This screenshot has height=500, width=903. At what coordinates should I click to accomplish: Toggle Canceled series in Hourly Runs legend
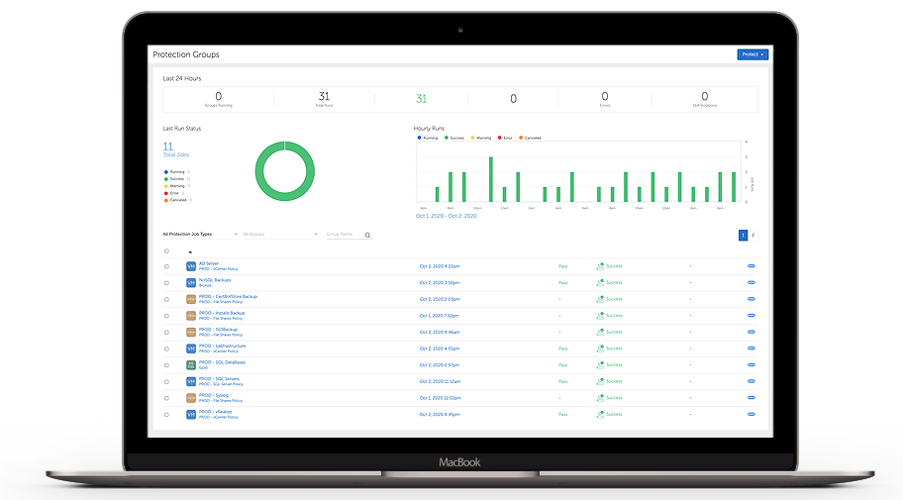530,139
